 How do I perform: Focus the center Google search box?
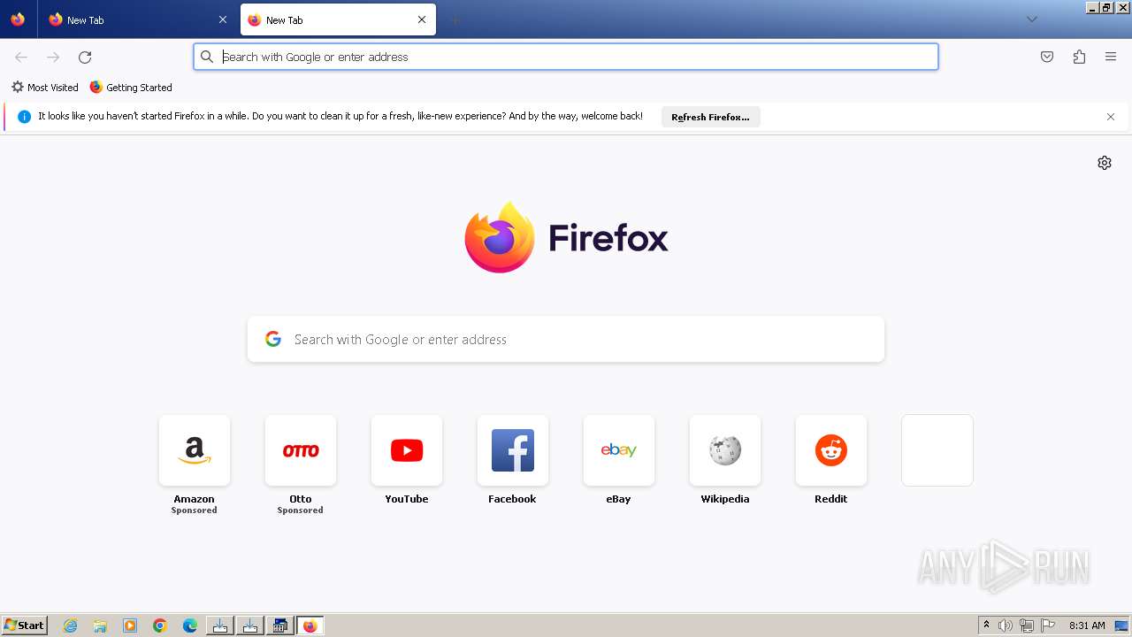point(566,340)
